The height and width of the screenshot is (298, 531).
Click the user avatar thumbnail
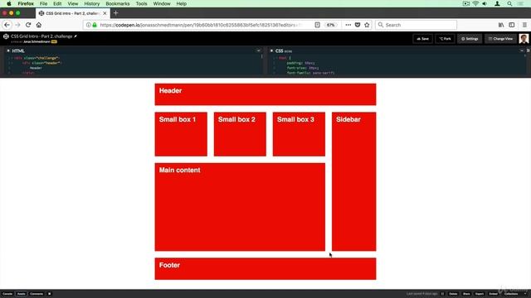[524, 39]
